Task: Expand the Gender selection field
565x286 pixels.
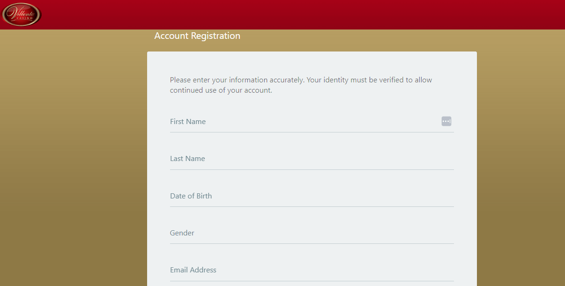Action: coord(312,233)
